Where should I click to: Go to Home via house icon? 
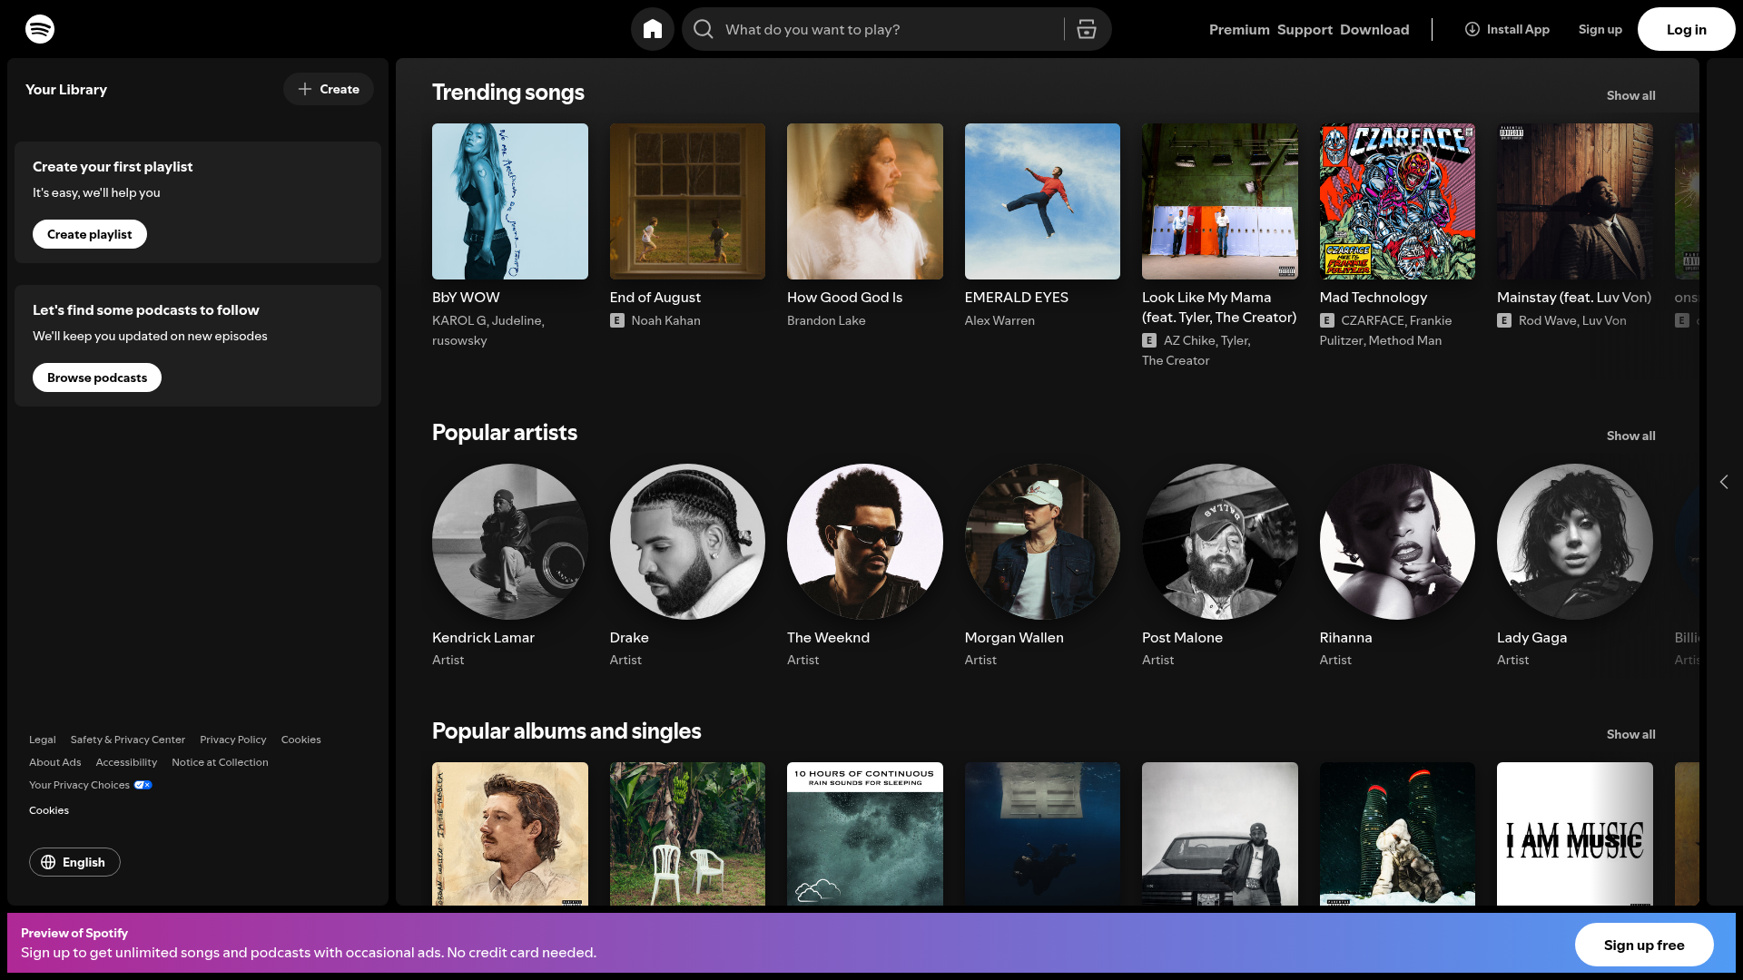pos(653,29)
